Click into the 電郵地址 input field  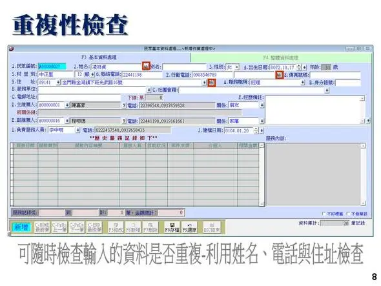[79, 97]
